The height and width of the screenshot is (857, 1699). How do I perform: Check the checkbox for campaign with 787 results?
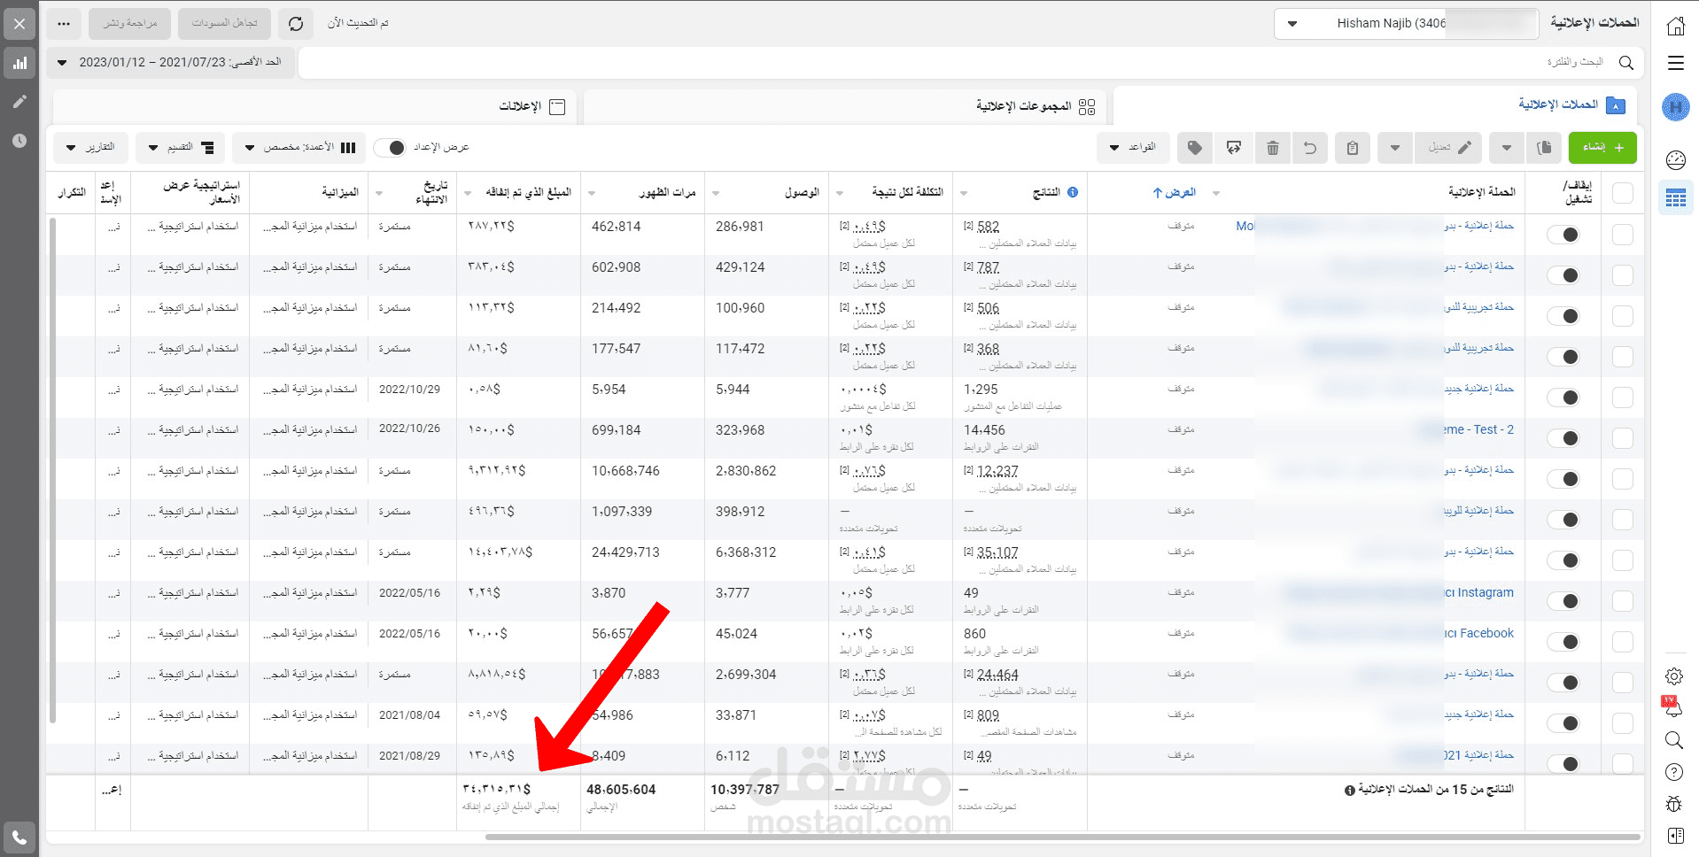1623,275
